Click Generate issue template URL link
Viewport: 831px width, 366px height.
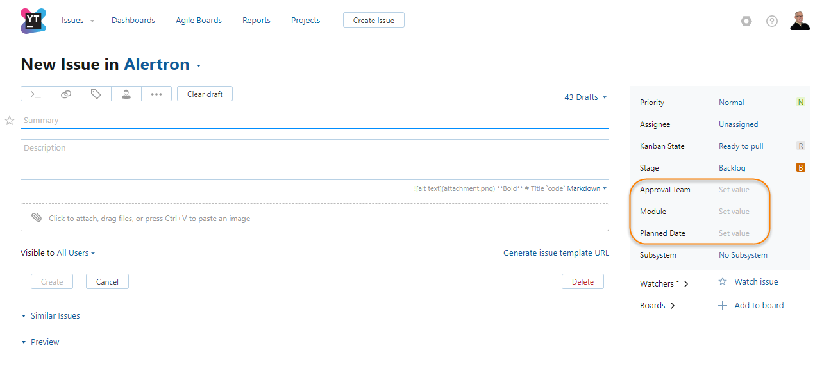point(557,253)
